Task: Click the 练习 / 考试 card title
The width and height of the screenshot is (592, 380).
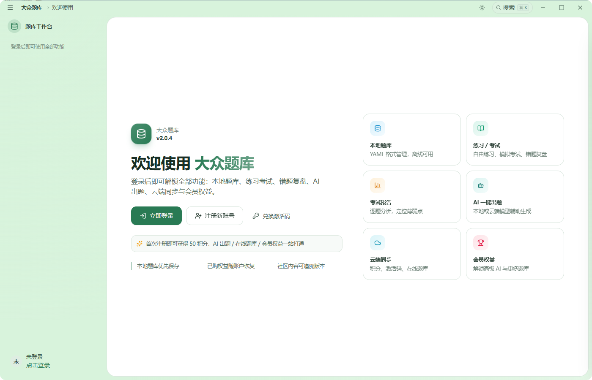Action: 487,145
